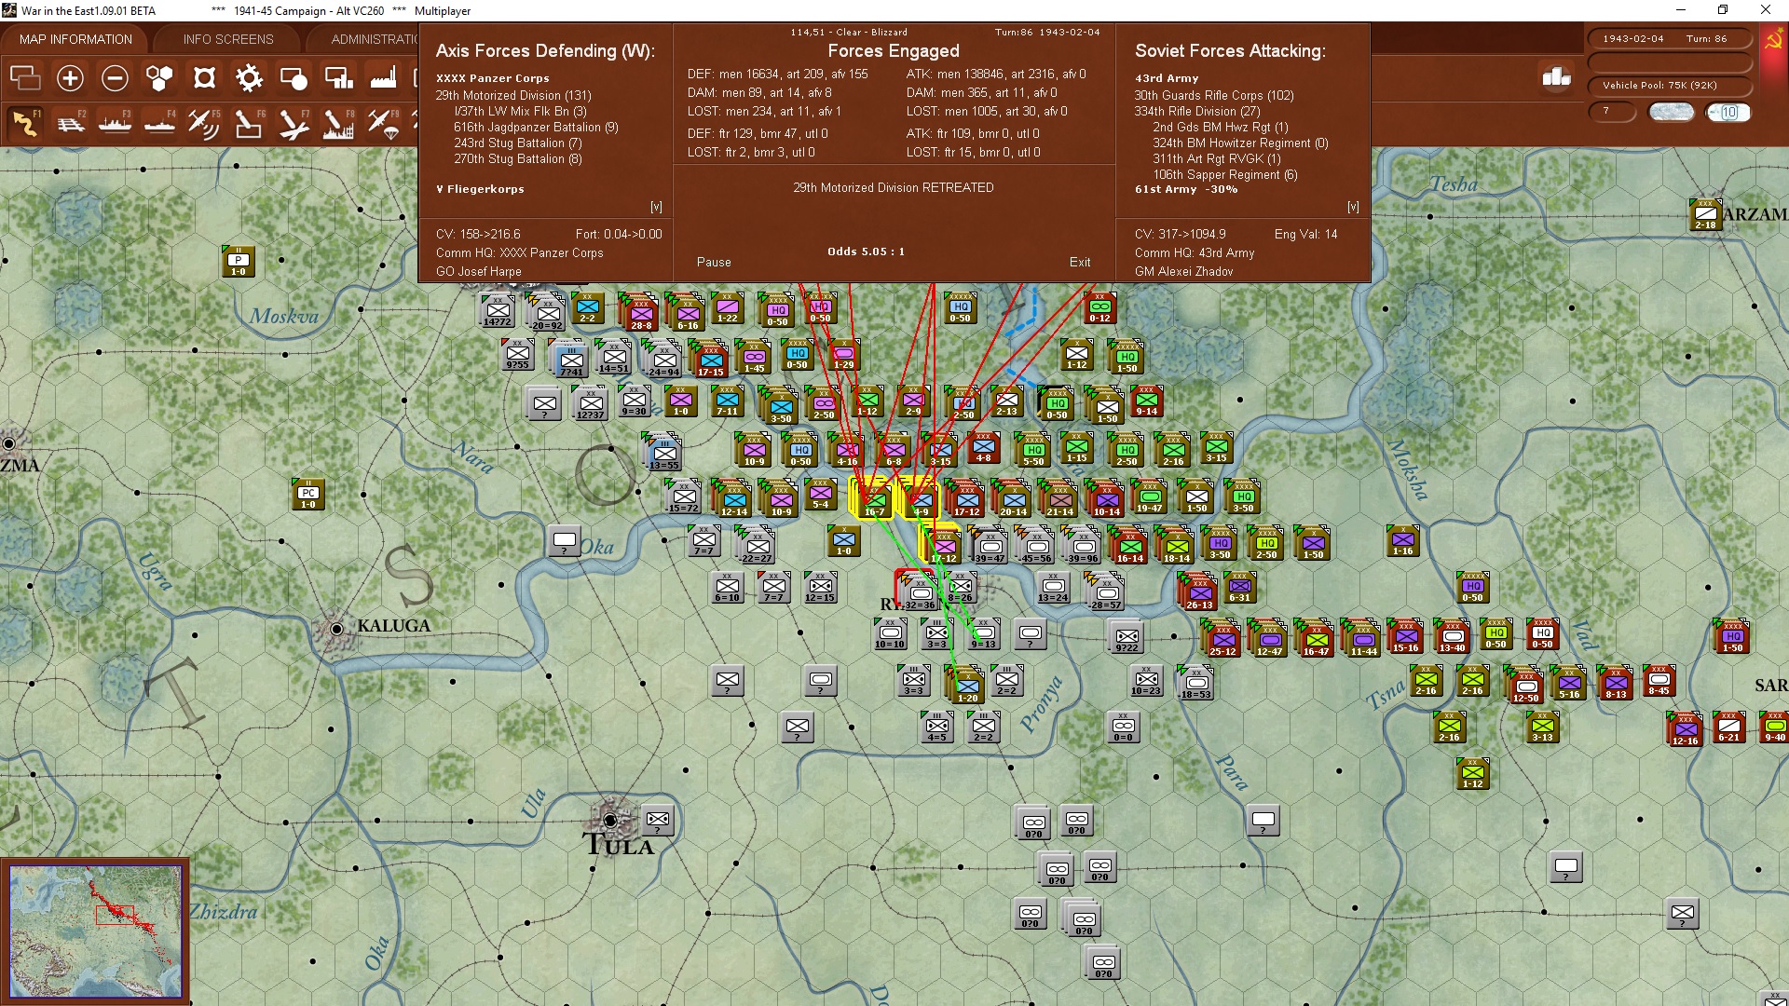Open the gear settings icon
The height and width of the screenshot is (1006, 1789).
pyautogui.click(x=249, y=78)
